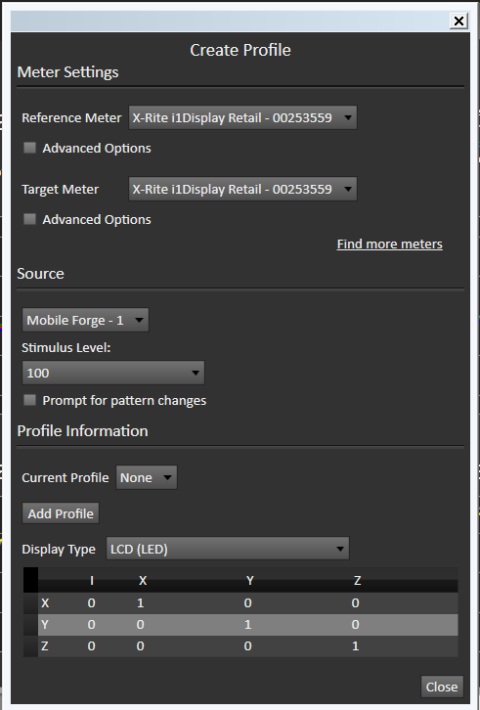Click the Close button

click(442, 687)
